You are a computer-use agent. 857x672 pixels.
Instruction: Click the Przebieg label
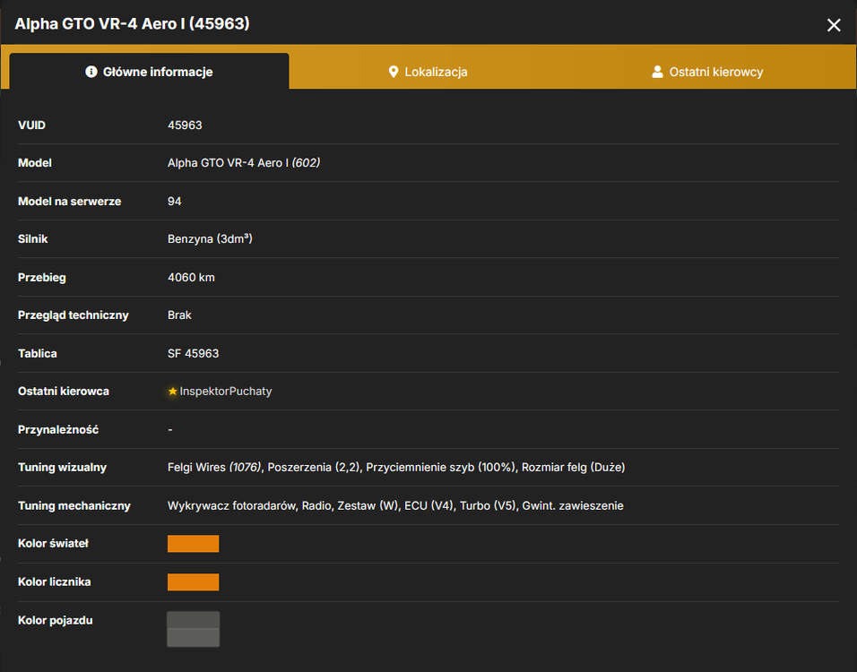click(x=41, y=277)
